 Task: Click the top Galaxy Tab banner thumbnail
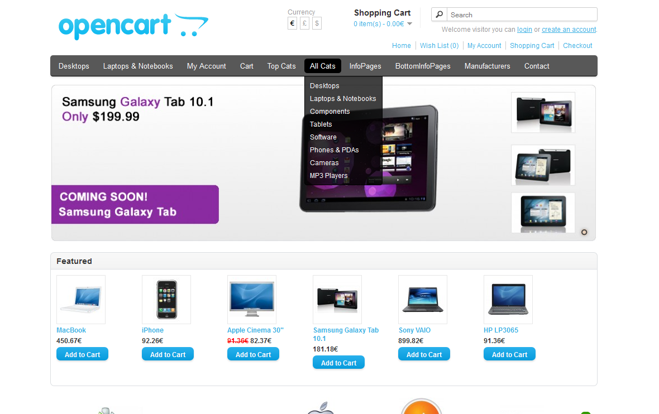[x=543, y=113]
